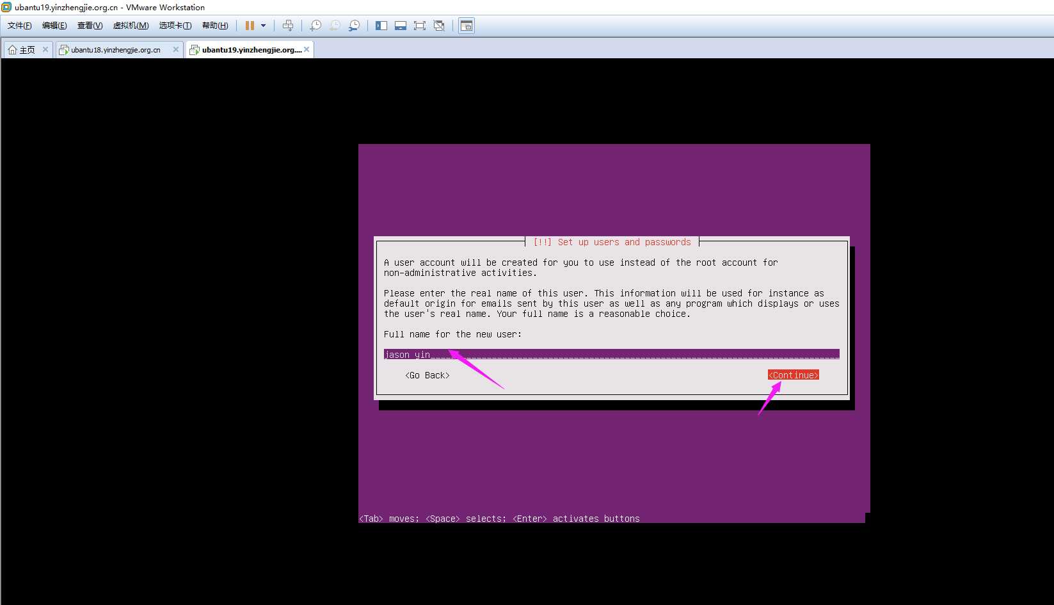Open the 选项卡(T) menu
Image resolution: width=1054 pixels, height=605 pixels.
pos(175,26)
